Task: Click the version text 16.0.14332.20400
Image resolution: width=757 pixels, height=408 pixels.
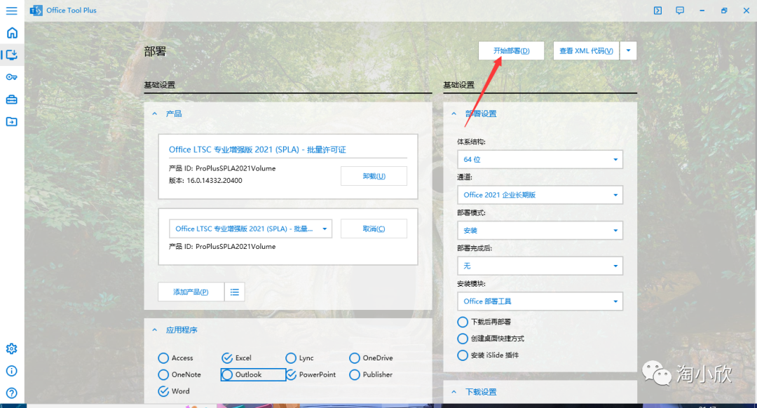Action: 214,181
